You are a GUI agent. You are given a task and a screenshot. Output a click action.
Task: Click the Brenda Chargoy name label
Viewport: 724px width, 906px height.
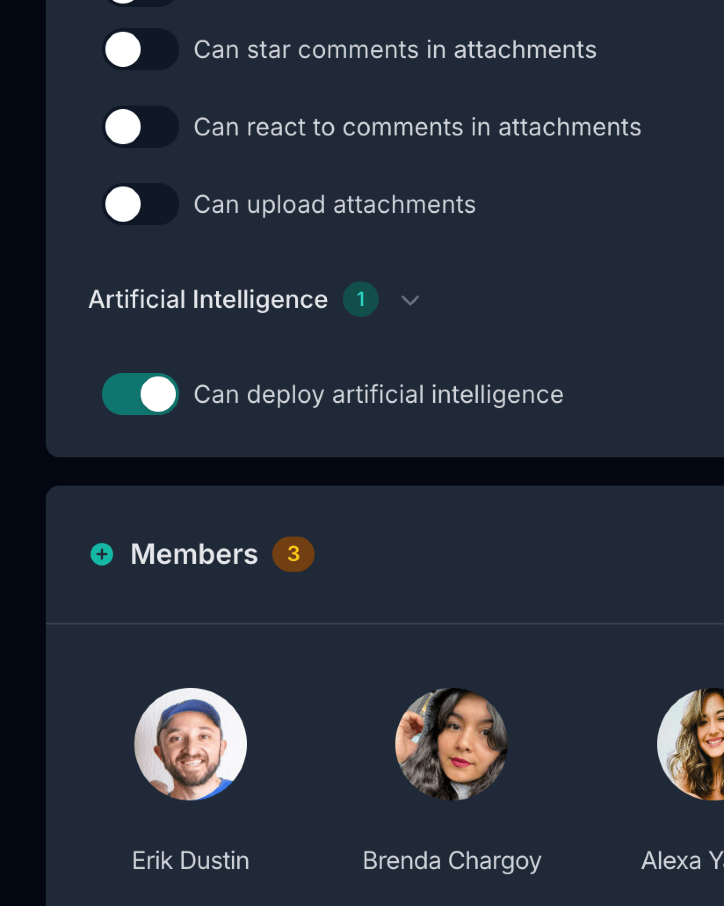[452, 861]
